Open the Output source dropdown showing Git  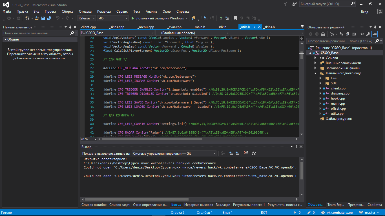[174, 154]
